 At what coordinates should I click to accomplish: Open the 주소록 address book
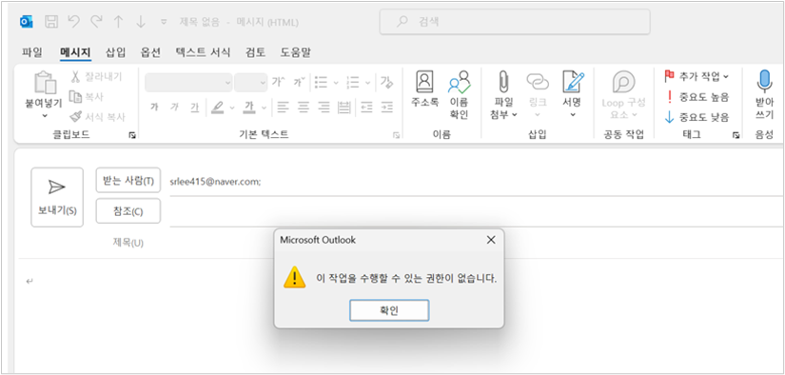pyautogui.click(x=425, y=89)
